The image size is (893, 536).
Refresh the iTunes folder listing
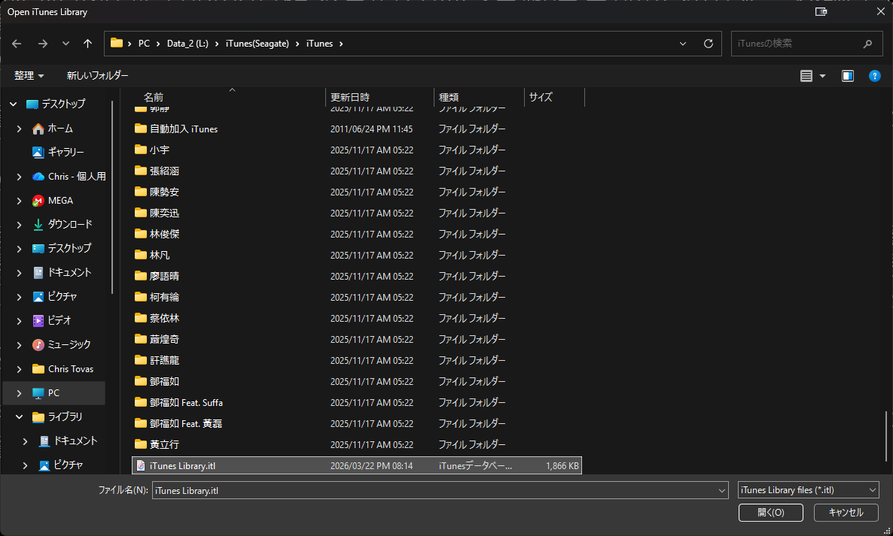[709, 44]
